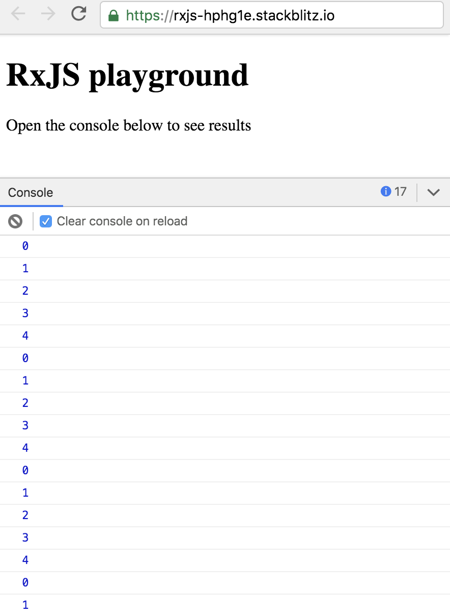Screen dimensions: 450x615
Task: Click the info icon next to message count
Action: point(386,192)
